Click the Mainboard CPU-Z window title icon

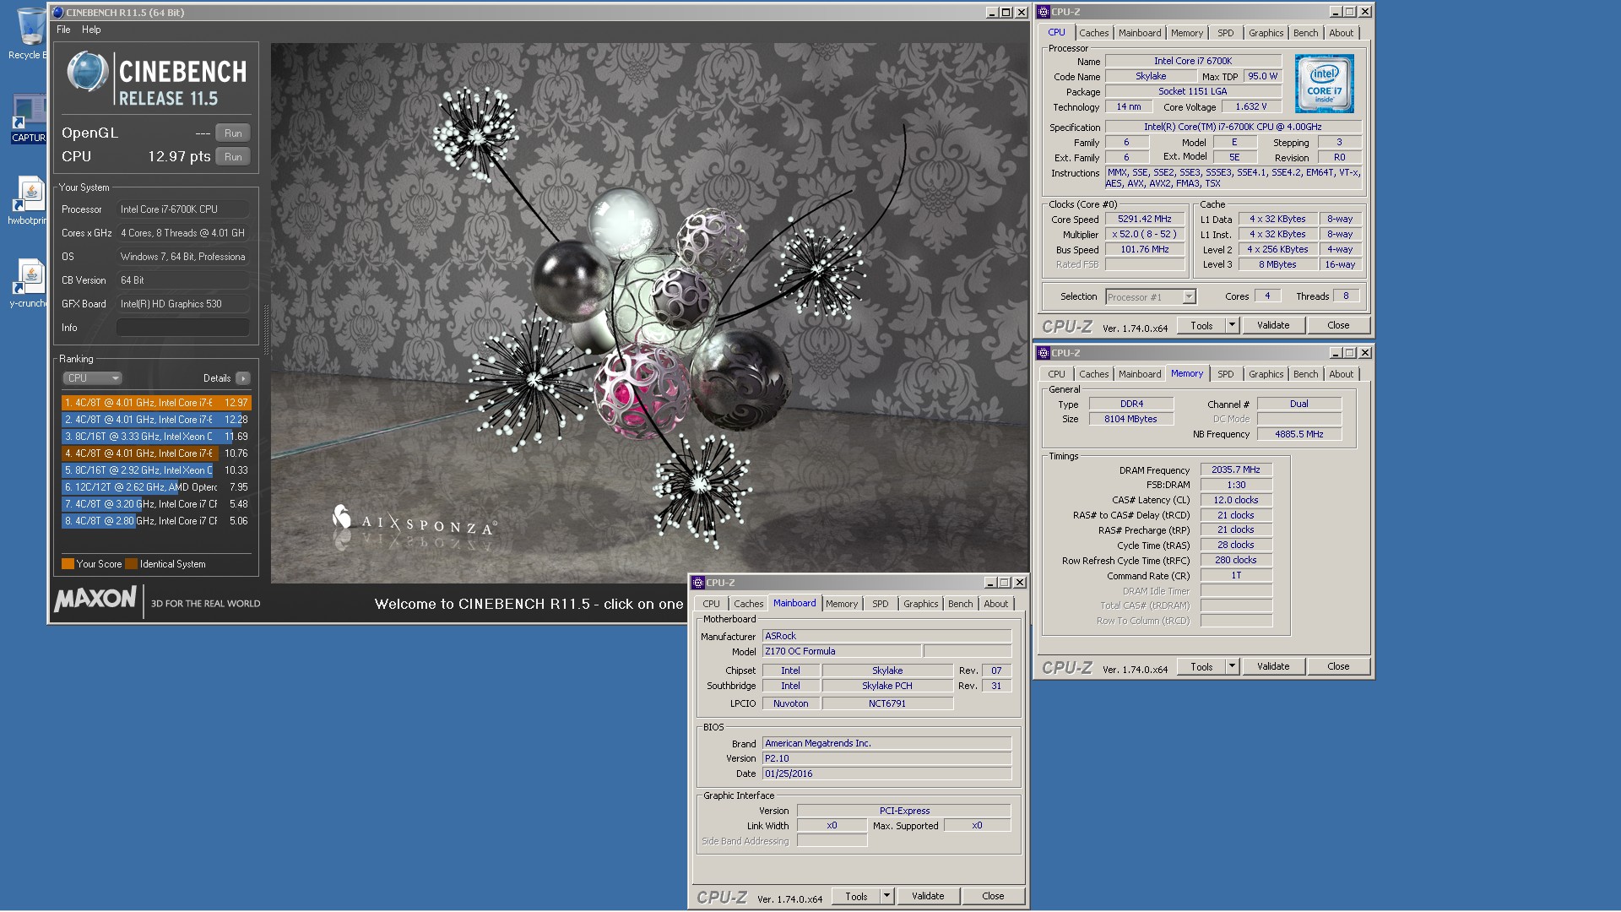click(698, 583)
